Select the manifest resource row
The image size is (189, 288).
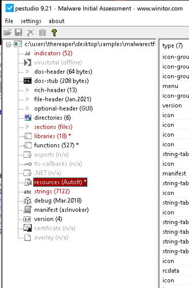pyautogui.click(x=174, y=173)
